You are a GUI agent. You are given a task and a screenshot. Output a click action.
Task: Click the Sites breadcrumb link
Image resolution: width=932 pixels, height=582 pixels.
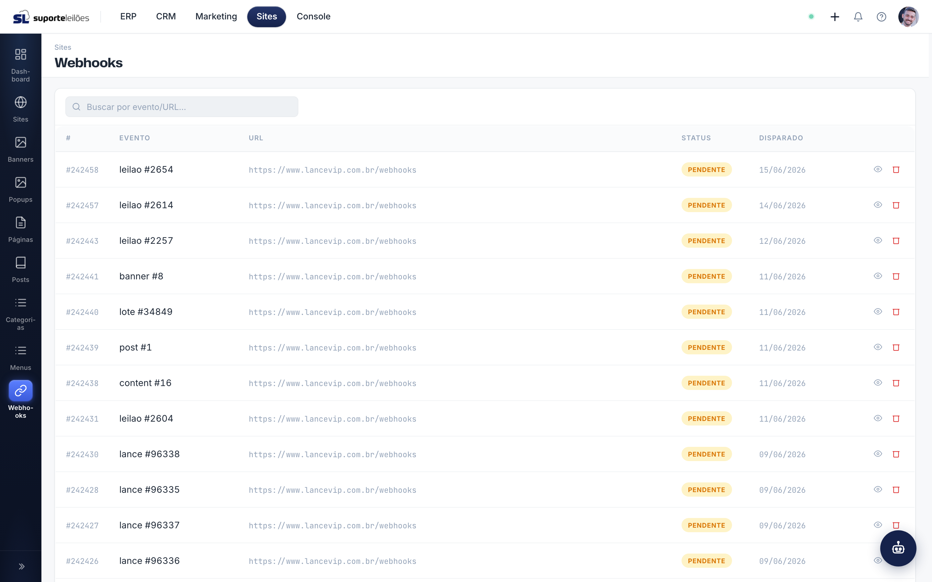click(x=63, y=47)
